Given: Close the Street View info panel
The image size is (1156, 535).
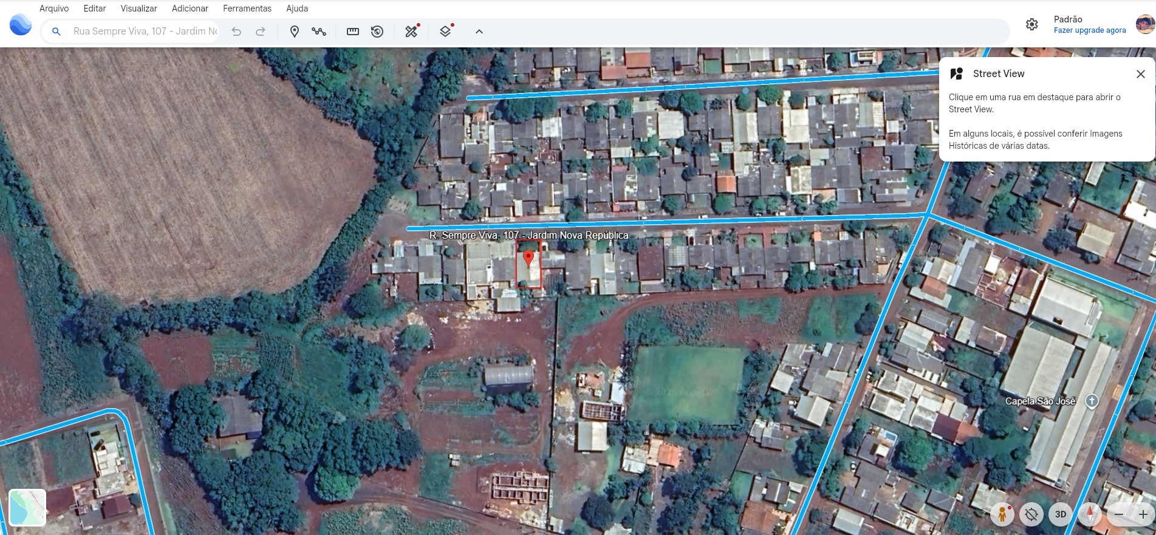Looking at the screenshot, I should [x=1141, y=74].
